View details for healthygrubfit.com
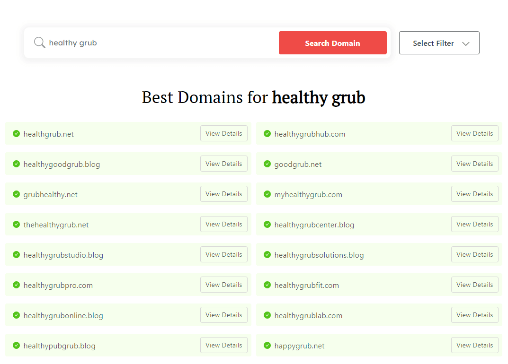This screenshot has width=508, height=364. pos(474,285)
